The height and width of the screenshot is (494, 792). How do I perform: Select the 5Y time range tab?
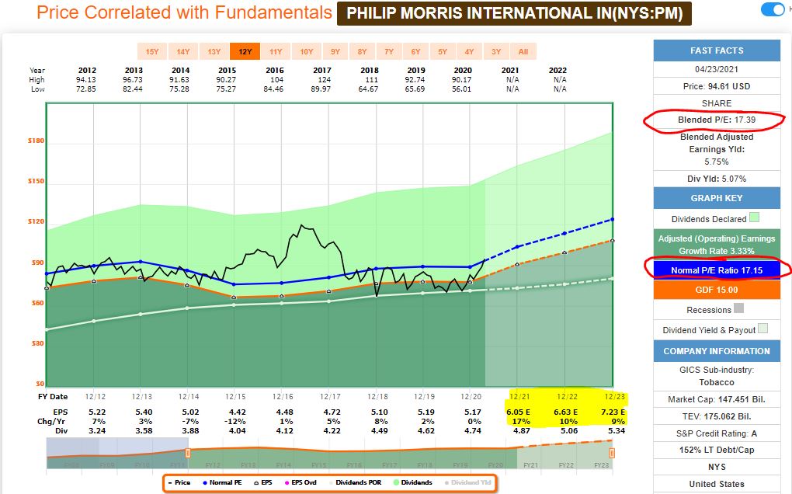tap(443, 51)
